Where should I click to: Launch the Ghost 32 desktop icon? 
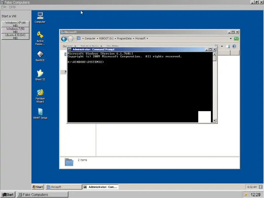tap(40, 75)
